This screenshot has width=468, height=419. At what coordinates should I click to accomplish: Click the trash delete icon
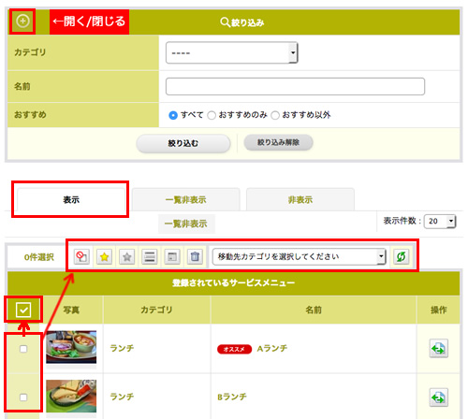click(195, 257)
